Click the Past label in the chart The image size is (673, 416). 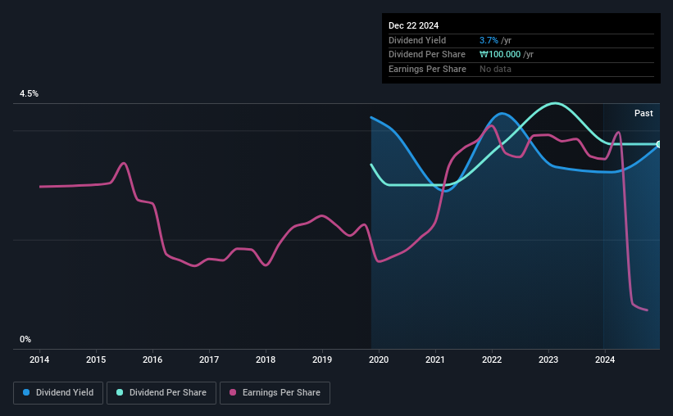643,113
